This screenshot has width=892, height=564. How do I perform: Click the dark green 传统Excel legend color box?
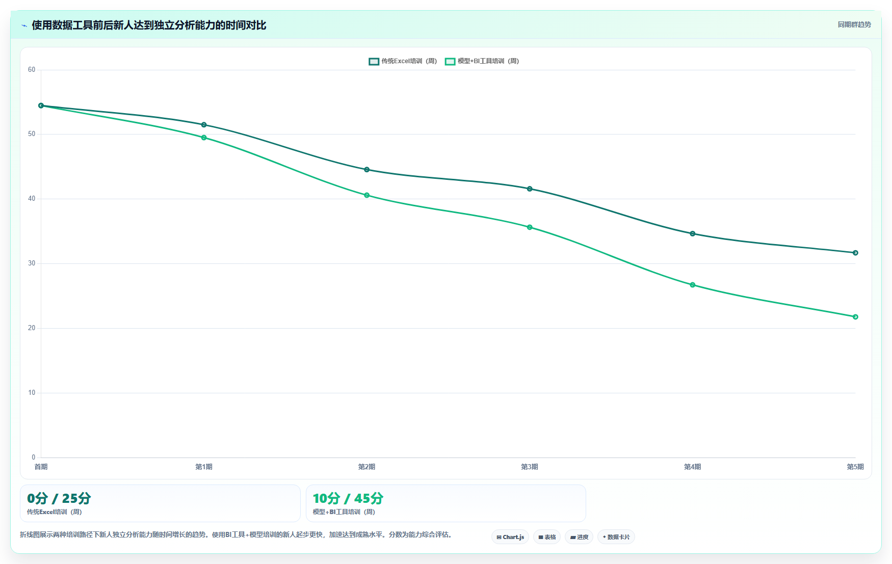pos(374,61)
